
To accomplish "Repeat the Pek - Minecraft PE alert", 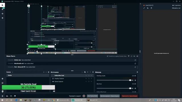I will pos(135,67).
